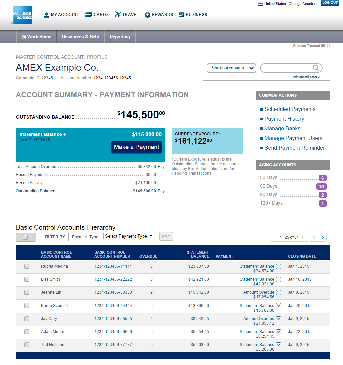Click the American Express logo
This screenshot has width=343, height=365.
point(22,15)
